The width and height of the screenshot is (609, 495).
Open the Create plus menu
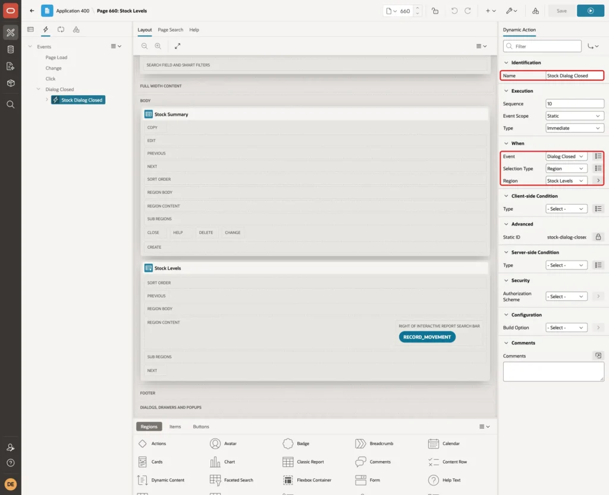point(491,11)
